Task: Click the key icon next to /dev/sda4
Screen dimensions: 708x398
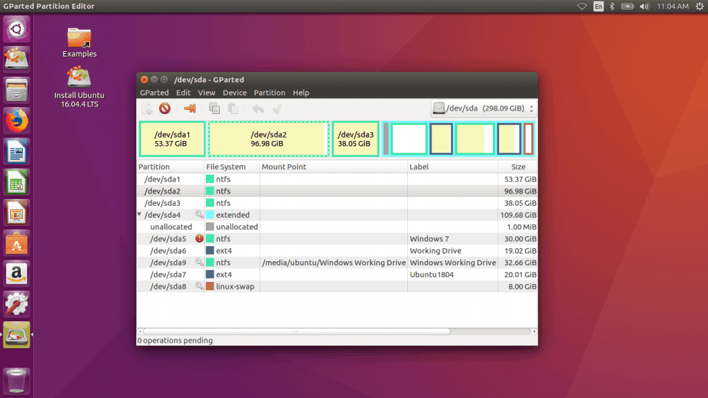Action: tap(200, 215)
